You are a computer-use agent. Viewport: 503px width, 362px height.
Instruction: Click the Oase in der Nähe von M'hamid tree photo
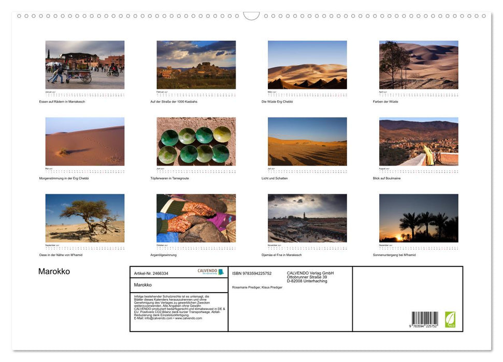(x=84, y=218)
